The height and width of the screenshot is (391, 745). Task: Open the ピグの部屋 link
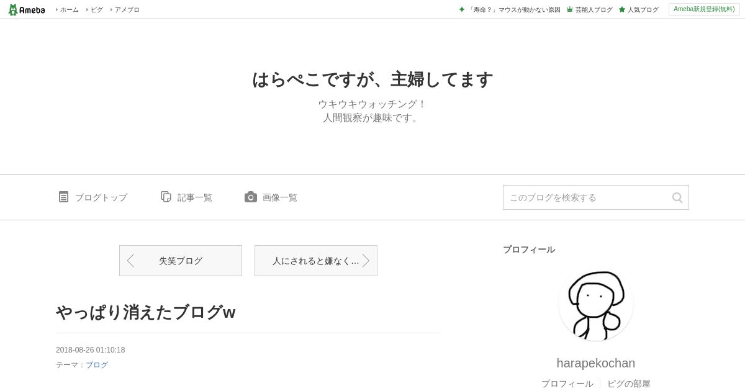pyautogui.click(x=629, y=384)
